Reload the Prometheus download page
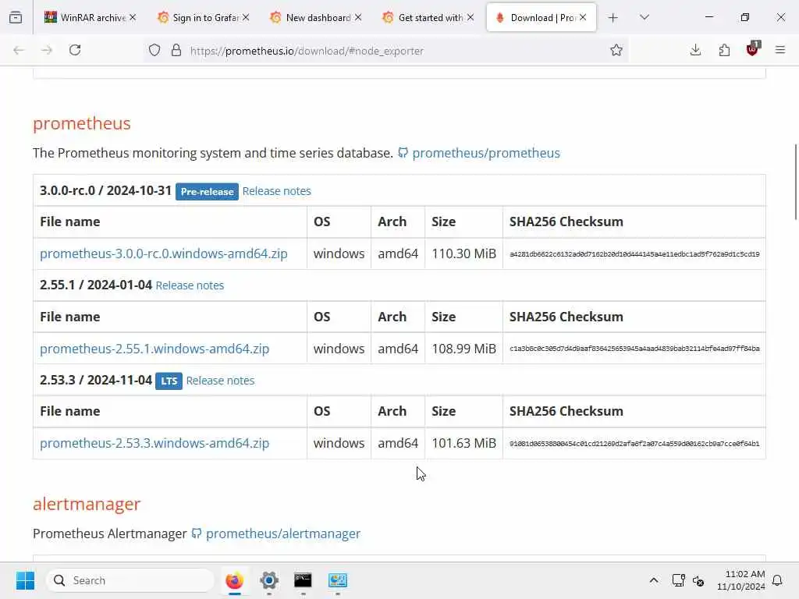799x599 pixels. point(75,50)
